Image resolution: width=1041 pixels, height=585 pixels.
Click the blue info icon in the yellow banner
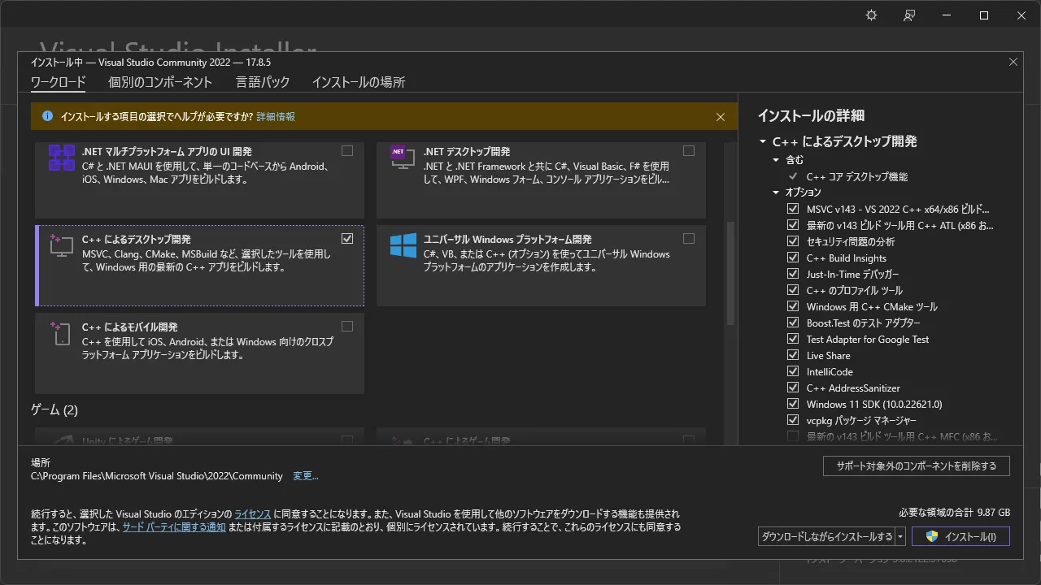47,116
